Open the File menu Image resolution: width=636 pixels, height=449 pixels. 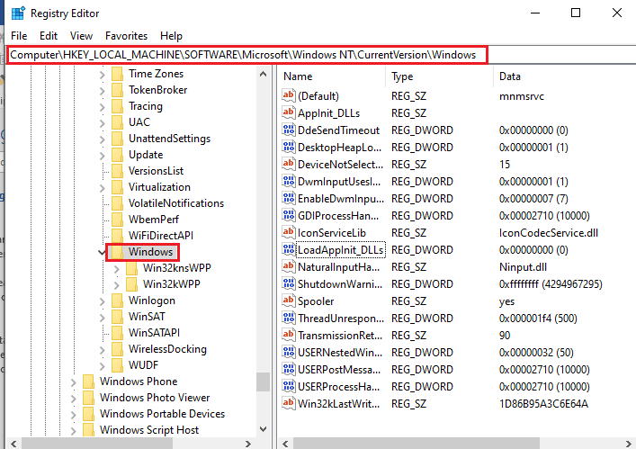19,36
